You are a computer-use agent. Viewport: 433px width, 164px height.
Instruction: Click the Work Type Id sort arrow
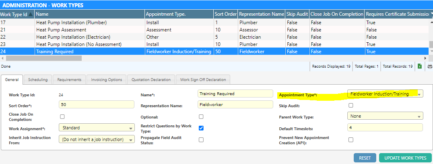click(31, 14)
